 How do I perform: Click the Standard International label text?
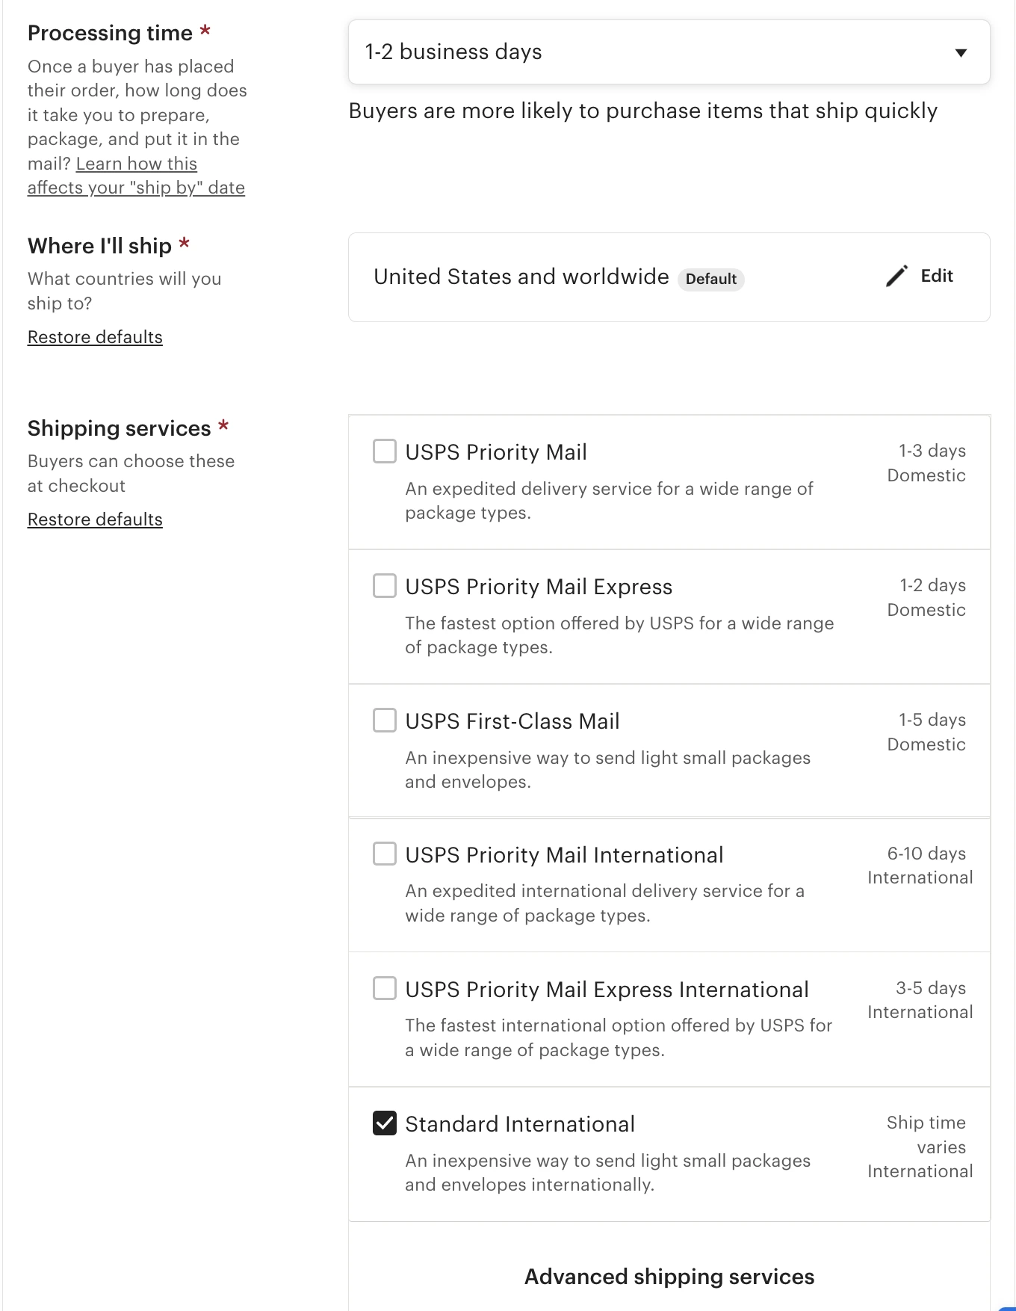[519, 1124]
